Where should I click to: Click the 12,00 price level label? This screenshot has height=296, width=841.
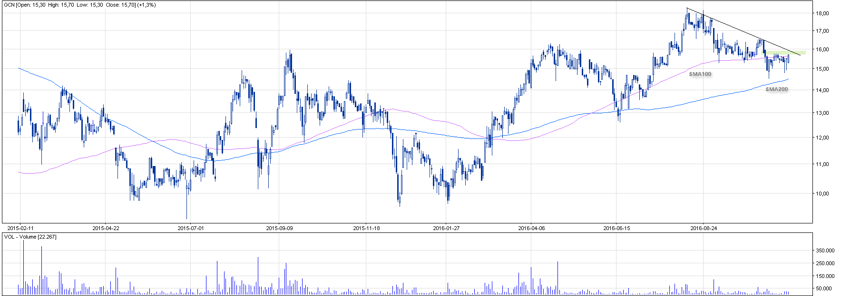(822, 138)
